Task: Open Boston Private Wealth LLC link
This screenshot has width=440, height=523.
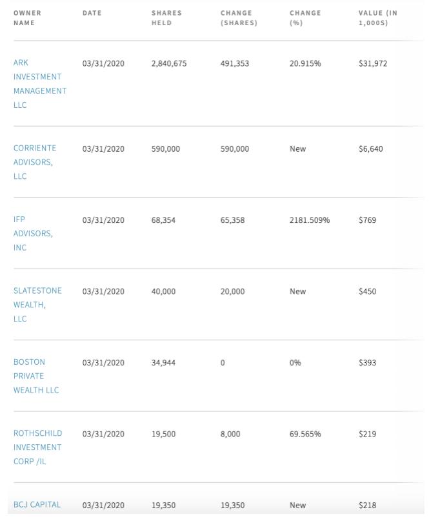Action: [x=36, y=376]
